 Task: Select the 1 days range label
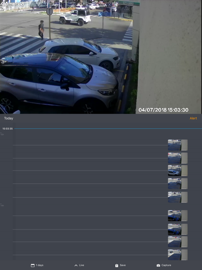(x=40, y=265)
